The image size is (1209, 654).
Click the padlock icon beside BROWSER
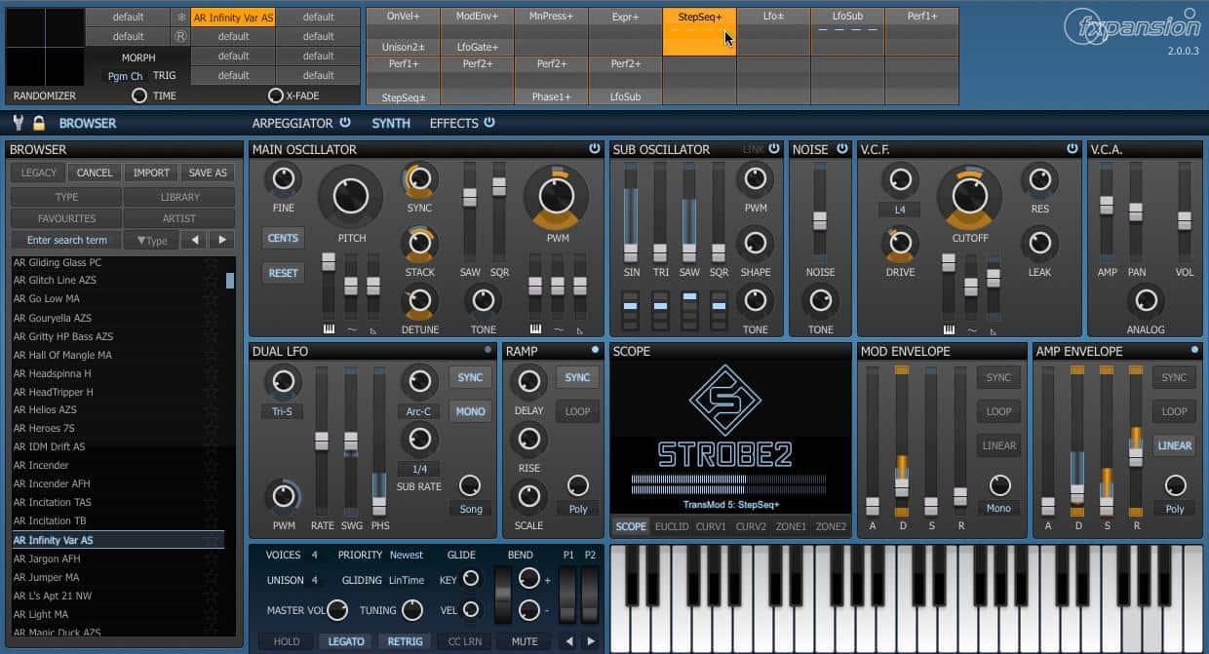click(x=39, y=123)
